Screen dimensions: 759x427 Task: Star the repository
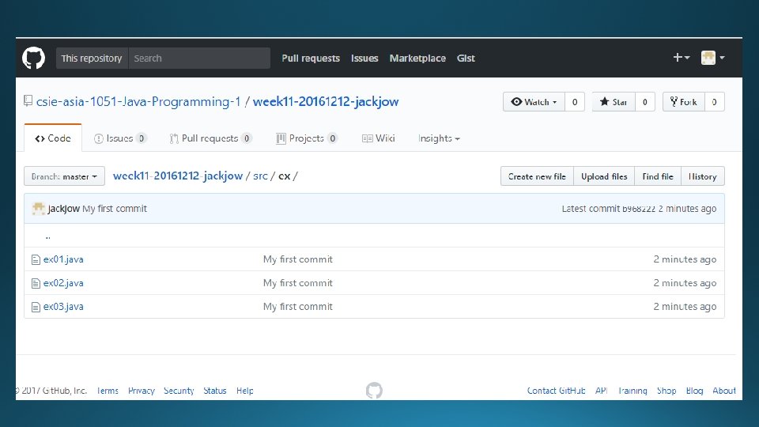click(x=614, y=102)
